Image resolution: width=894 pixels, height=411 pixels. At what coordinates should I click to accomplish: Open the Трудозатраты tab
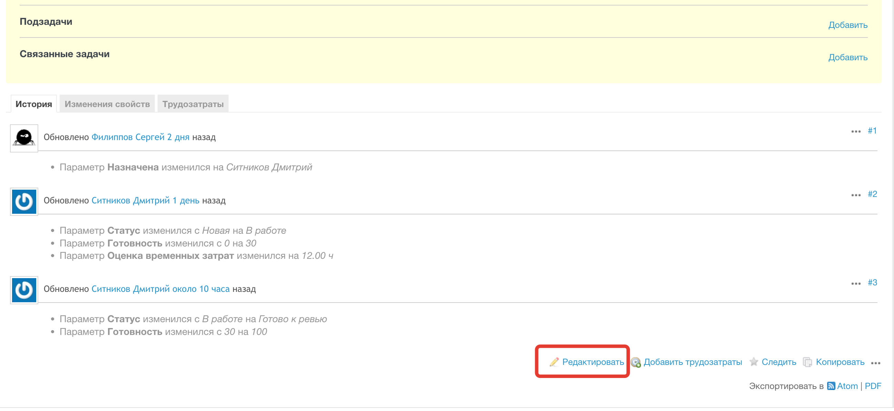coord(193,104)
